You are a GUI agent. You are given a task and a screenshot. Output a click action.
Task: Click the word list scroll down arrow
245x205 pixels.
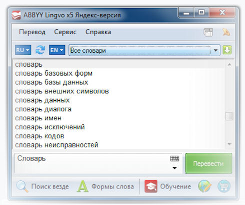[229, 144]
